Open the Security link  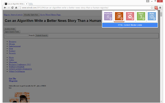click(12, 53)
